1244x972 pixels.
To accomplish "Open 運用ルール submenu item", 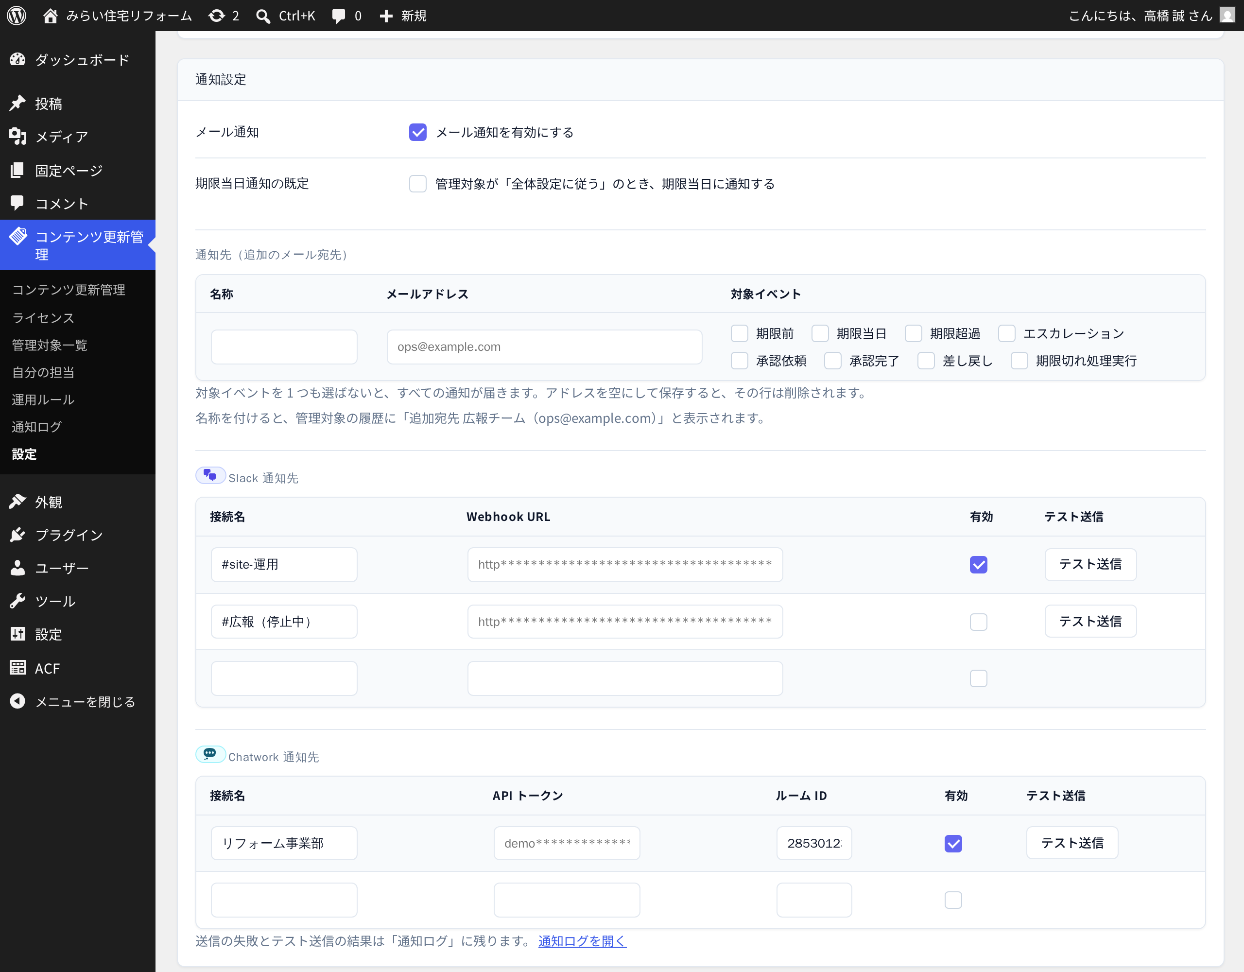I will (x=43, y=399).
